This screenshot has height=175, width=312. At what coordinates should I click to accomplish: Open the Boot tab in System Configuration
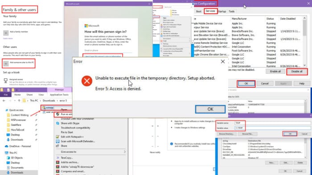199,11
